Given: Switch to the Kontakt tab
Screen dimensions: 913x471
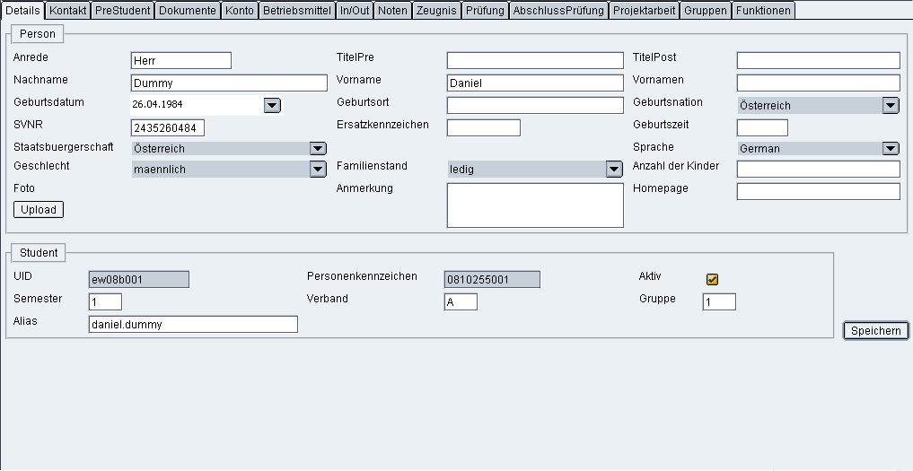Looking at the screenshot, I should (x=67, y=11).
